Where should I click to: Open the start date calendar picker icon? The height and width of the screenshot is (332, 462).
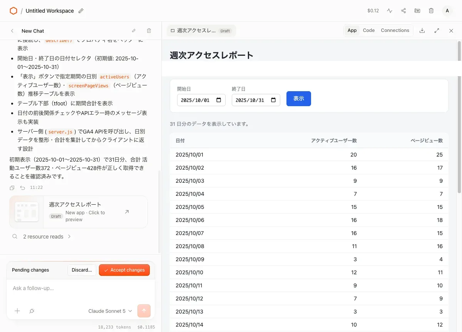pos(219,100)
